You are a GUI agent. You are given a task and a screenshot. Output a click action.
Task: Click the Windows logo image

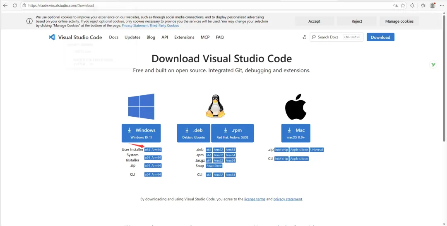click(x=141, y=106)
